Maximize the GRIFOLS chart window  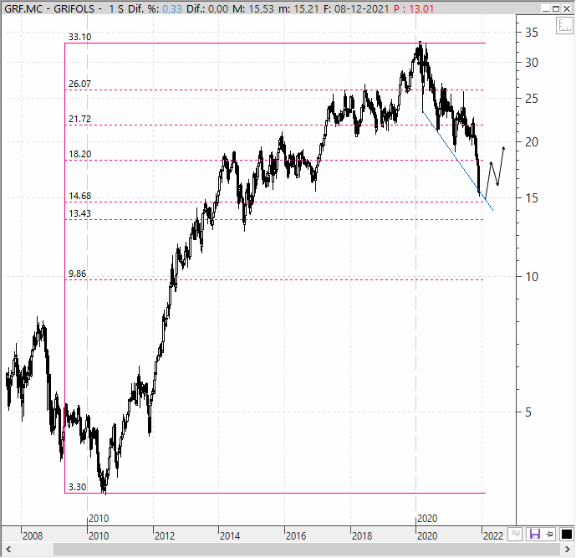pos(556,8)
